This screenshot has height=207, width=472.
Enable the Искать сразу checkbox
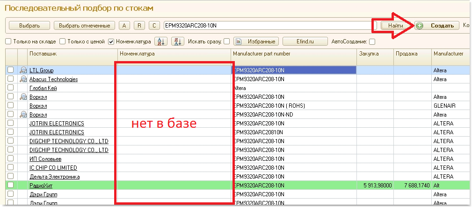[227, 41]
